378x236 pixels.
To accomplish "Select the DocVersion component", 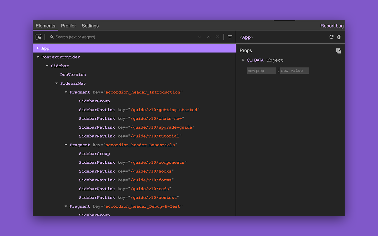I will point(73,74).
